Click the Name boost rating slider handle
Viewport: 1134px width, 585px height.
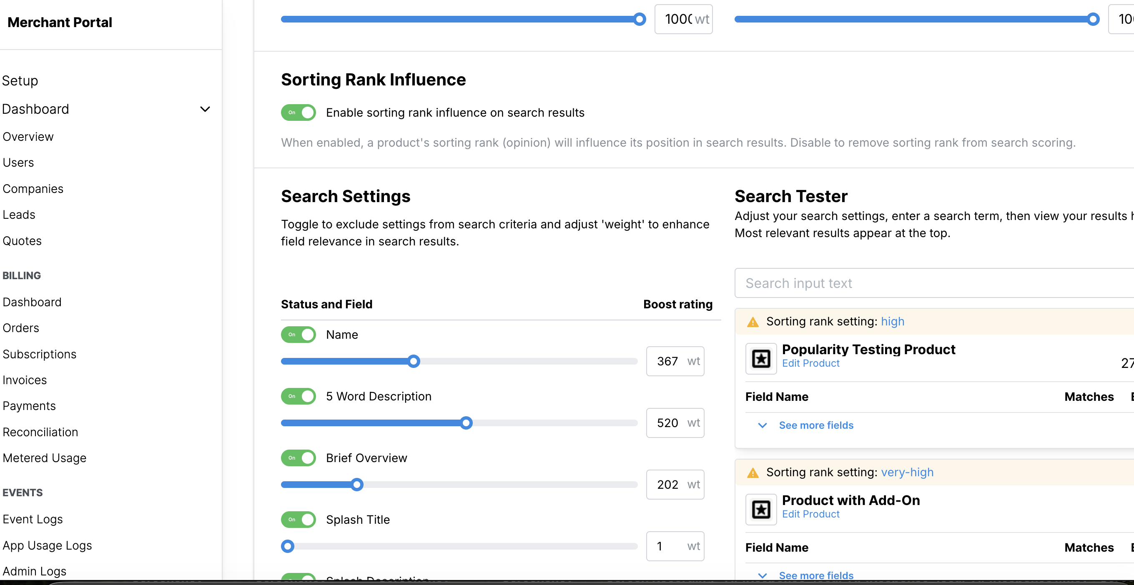(x=413, y=362)
